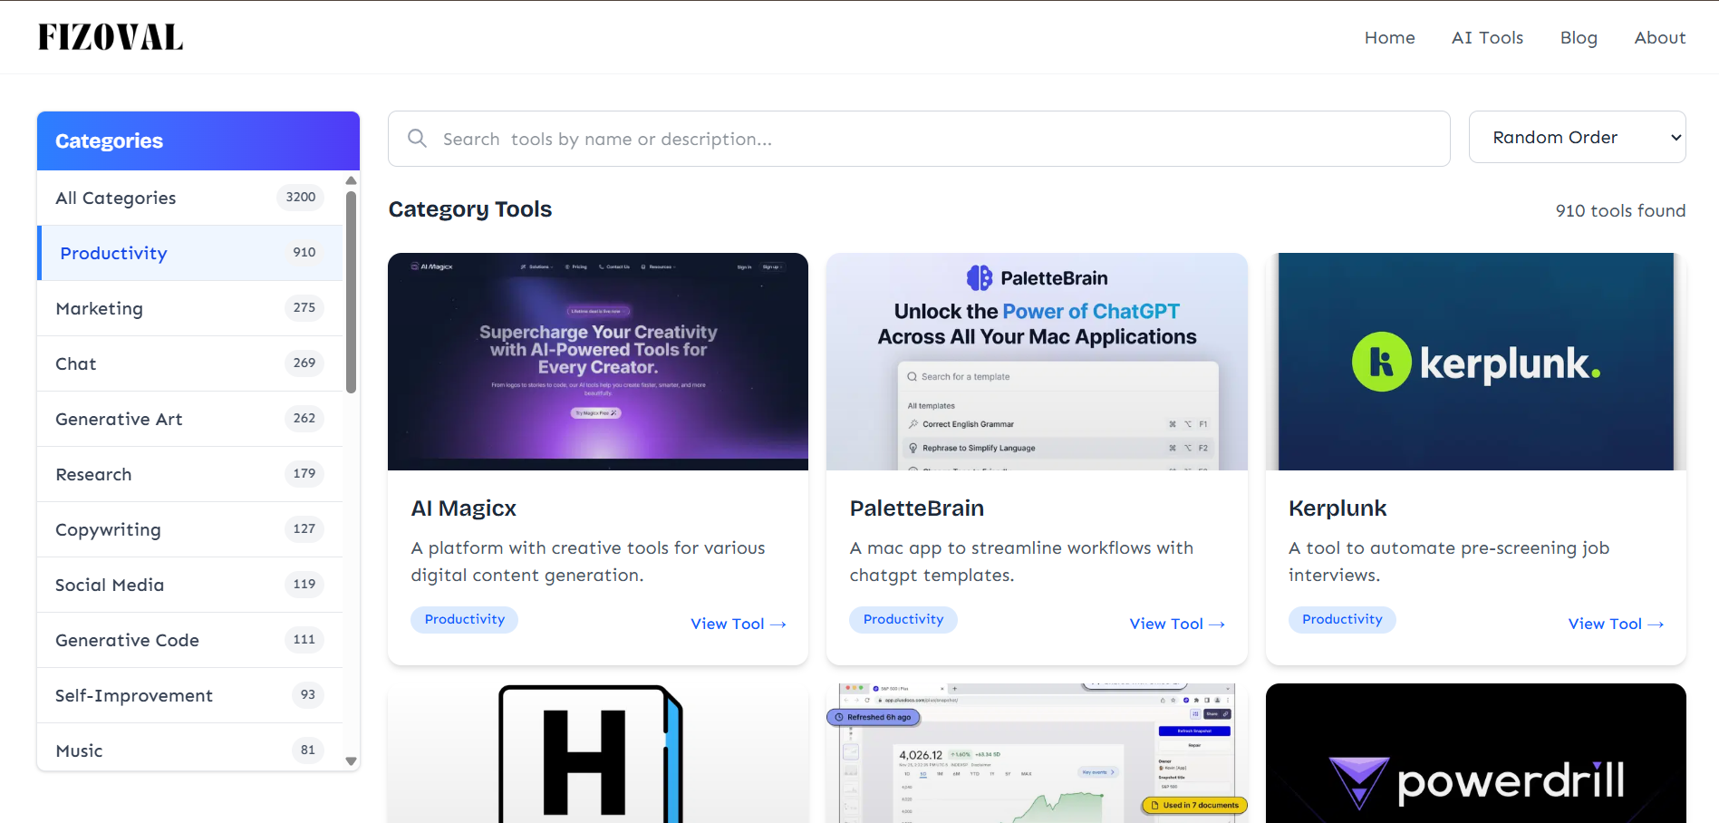1719x823 pixels.
Task: Click the 262 count badge
Action: [x=304, y=418]
